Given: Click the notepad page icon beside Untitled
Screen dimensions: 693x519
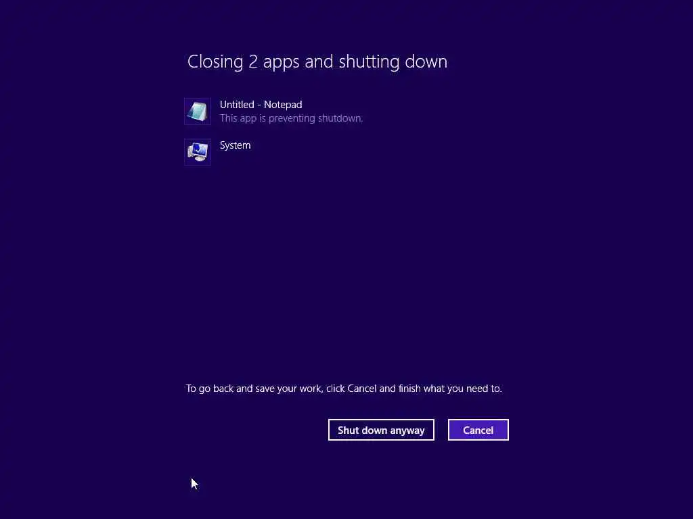Looking at the screenshot, I should pyautogui.click(x=198, y=112).
